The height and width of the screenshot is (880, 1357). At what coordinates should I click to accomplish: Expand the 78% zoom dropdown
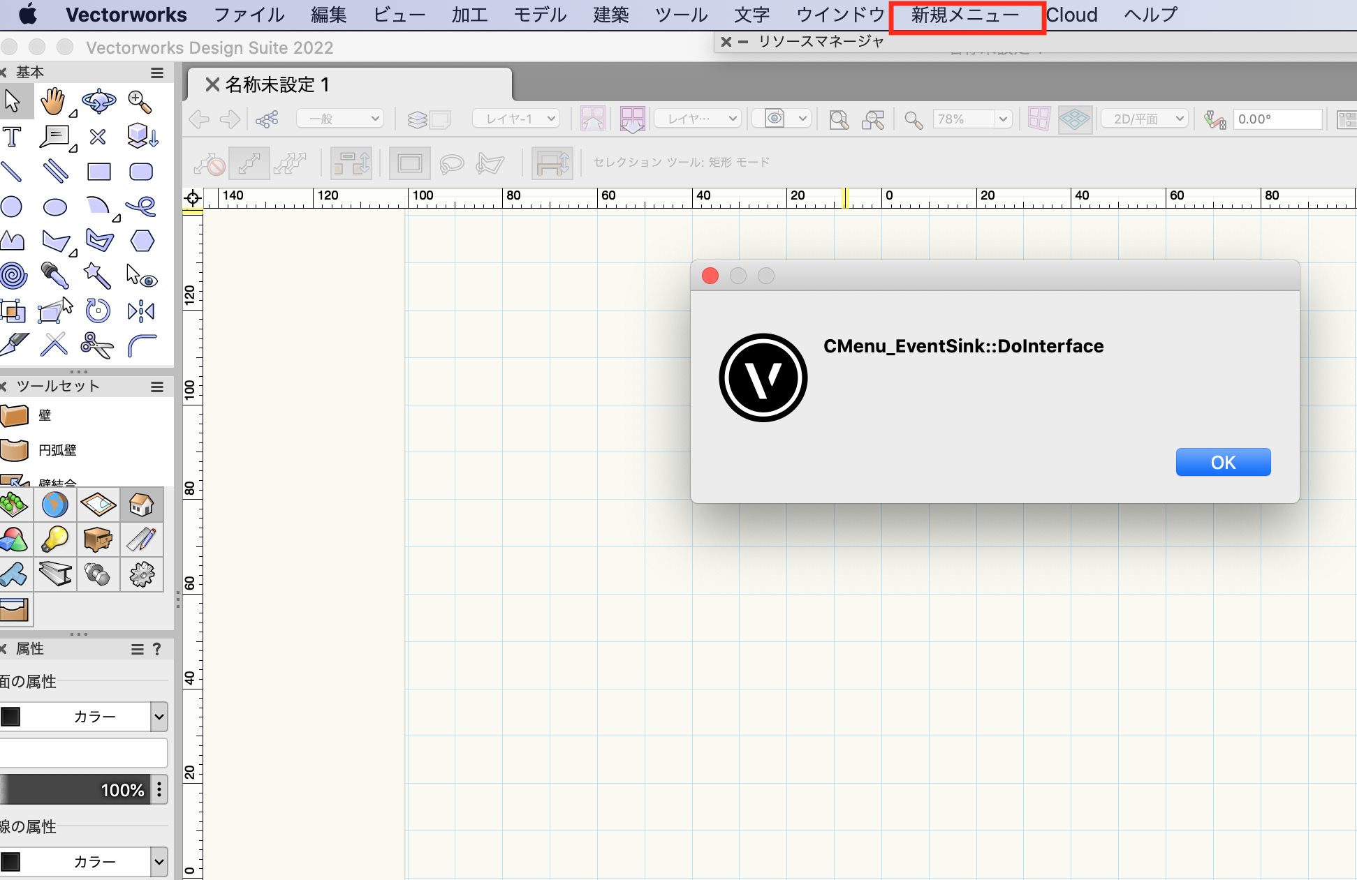click(x=1003, y=119)
